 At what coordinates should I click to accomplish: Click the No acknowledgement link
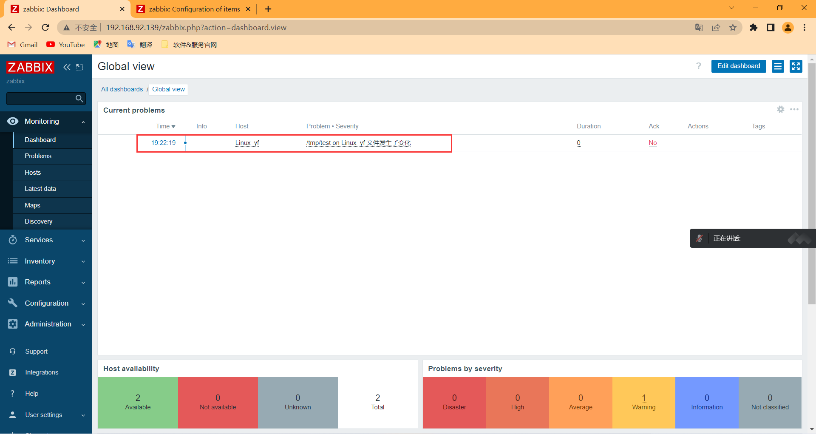tap(653, 143)
